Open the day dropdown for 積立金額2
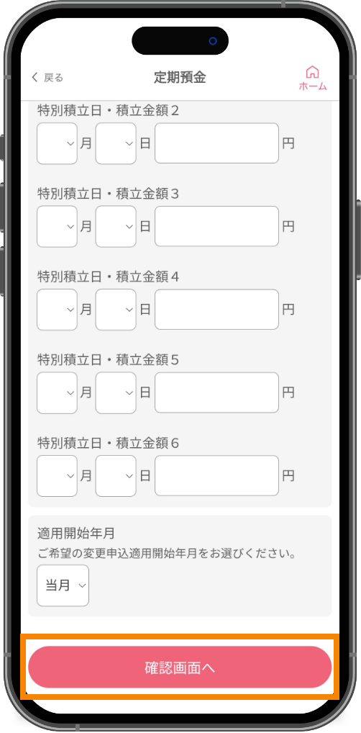Viewport: 361px width, 733px height. 116,143
